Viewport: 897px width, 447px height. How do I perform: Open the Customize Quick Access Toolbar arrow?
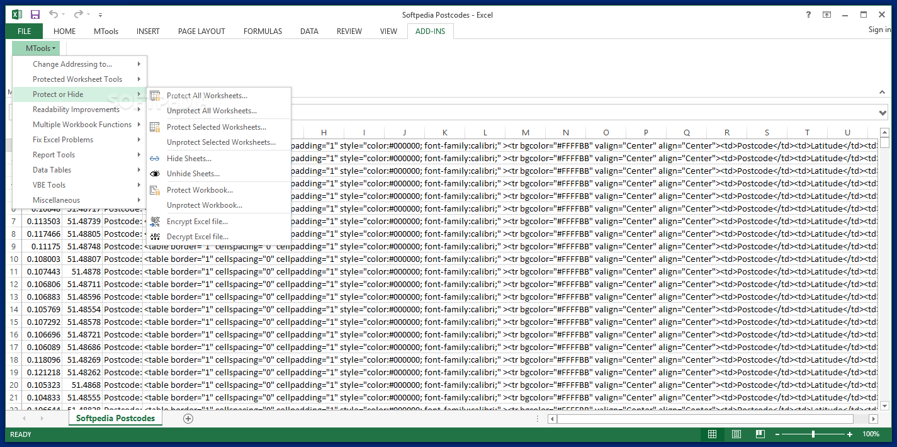(x=101, y=15)
